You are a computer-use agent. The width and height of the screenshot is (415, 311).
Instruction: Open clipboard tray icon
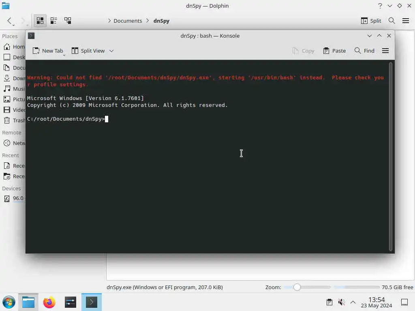tap(329, 302)
